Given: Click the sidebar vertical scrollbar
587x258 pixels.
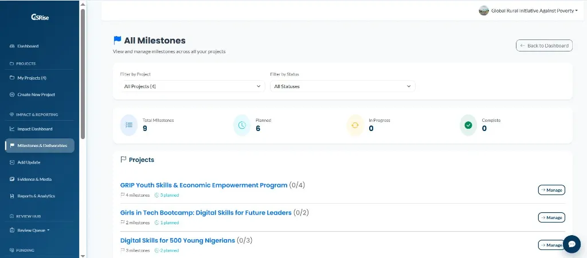Looking at the screenshot, I should pyautogui.click(x=83, y=73).
